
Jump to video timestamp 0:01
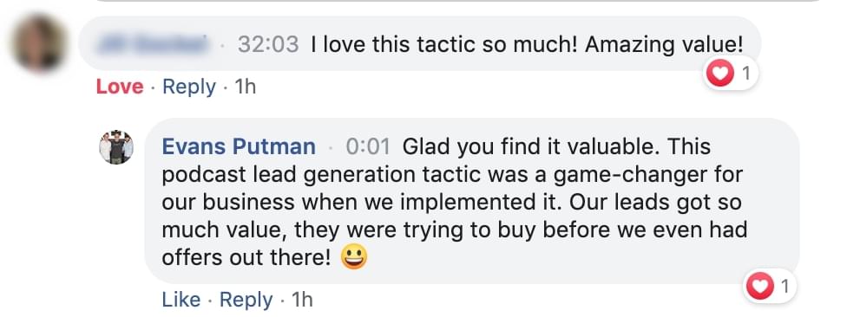click(x=368, y=146)
